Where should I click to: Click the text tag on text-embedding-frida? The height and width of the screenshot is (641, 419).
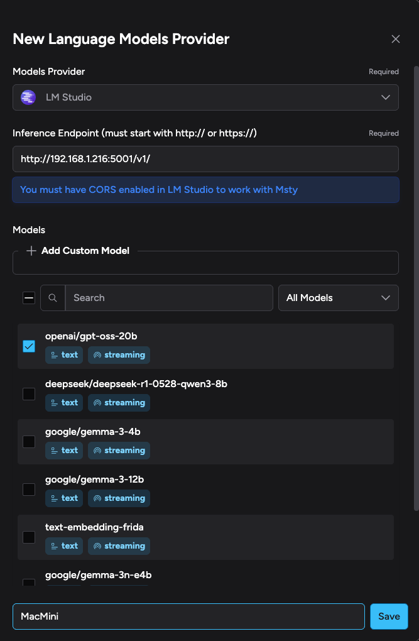tap(64, 546)
